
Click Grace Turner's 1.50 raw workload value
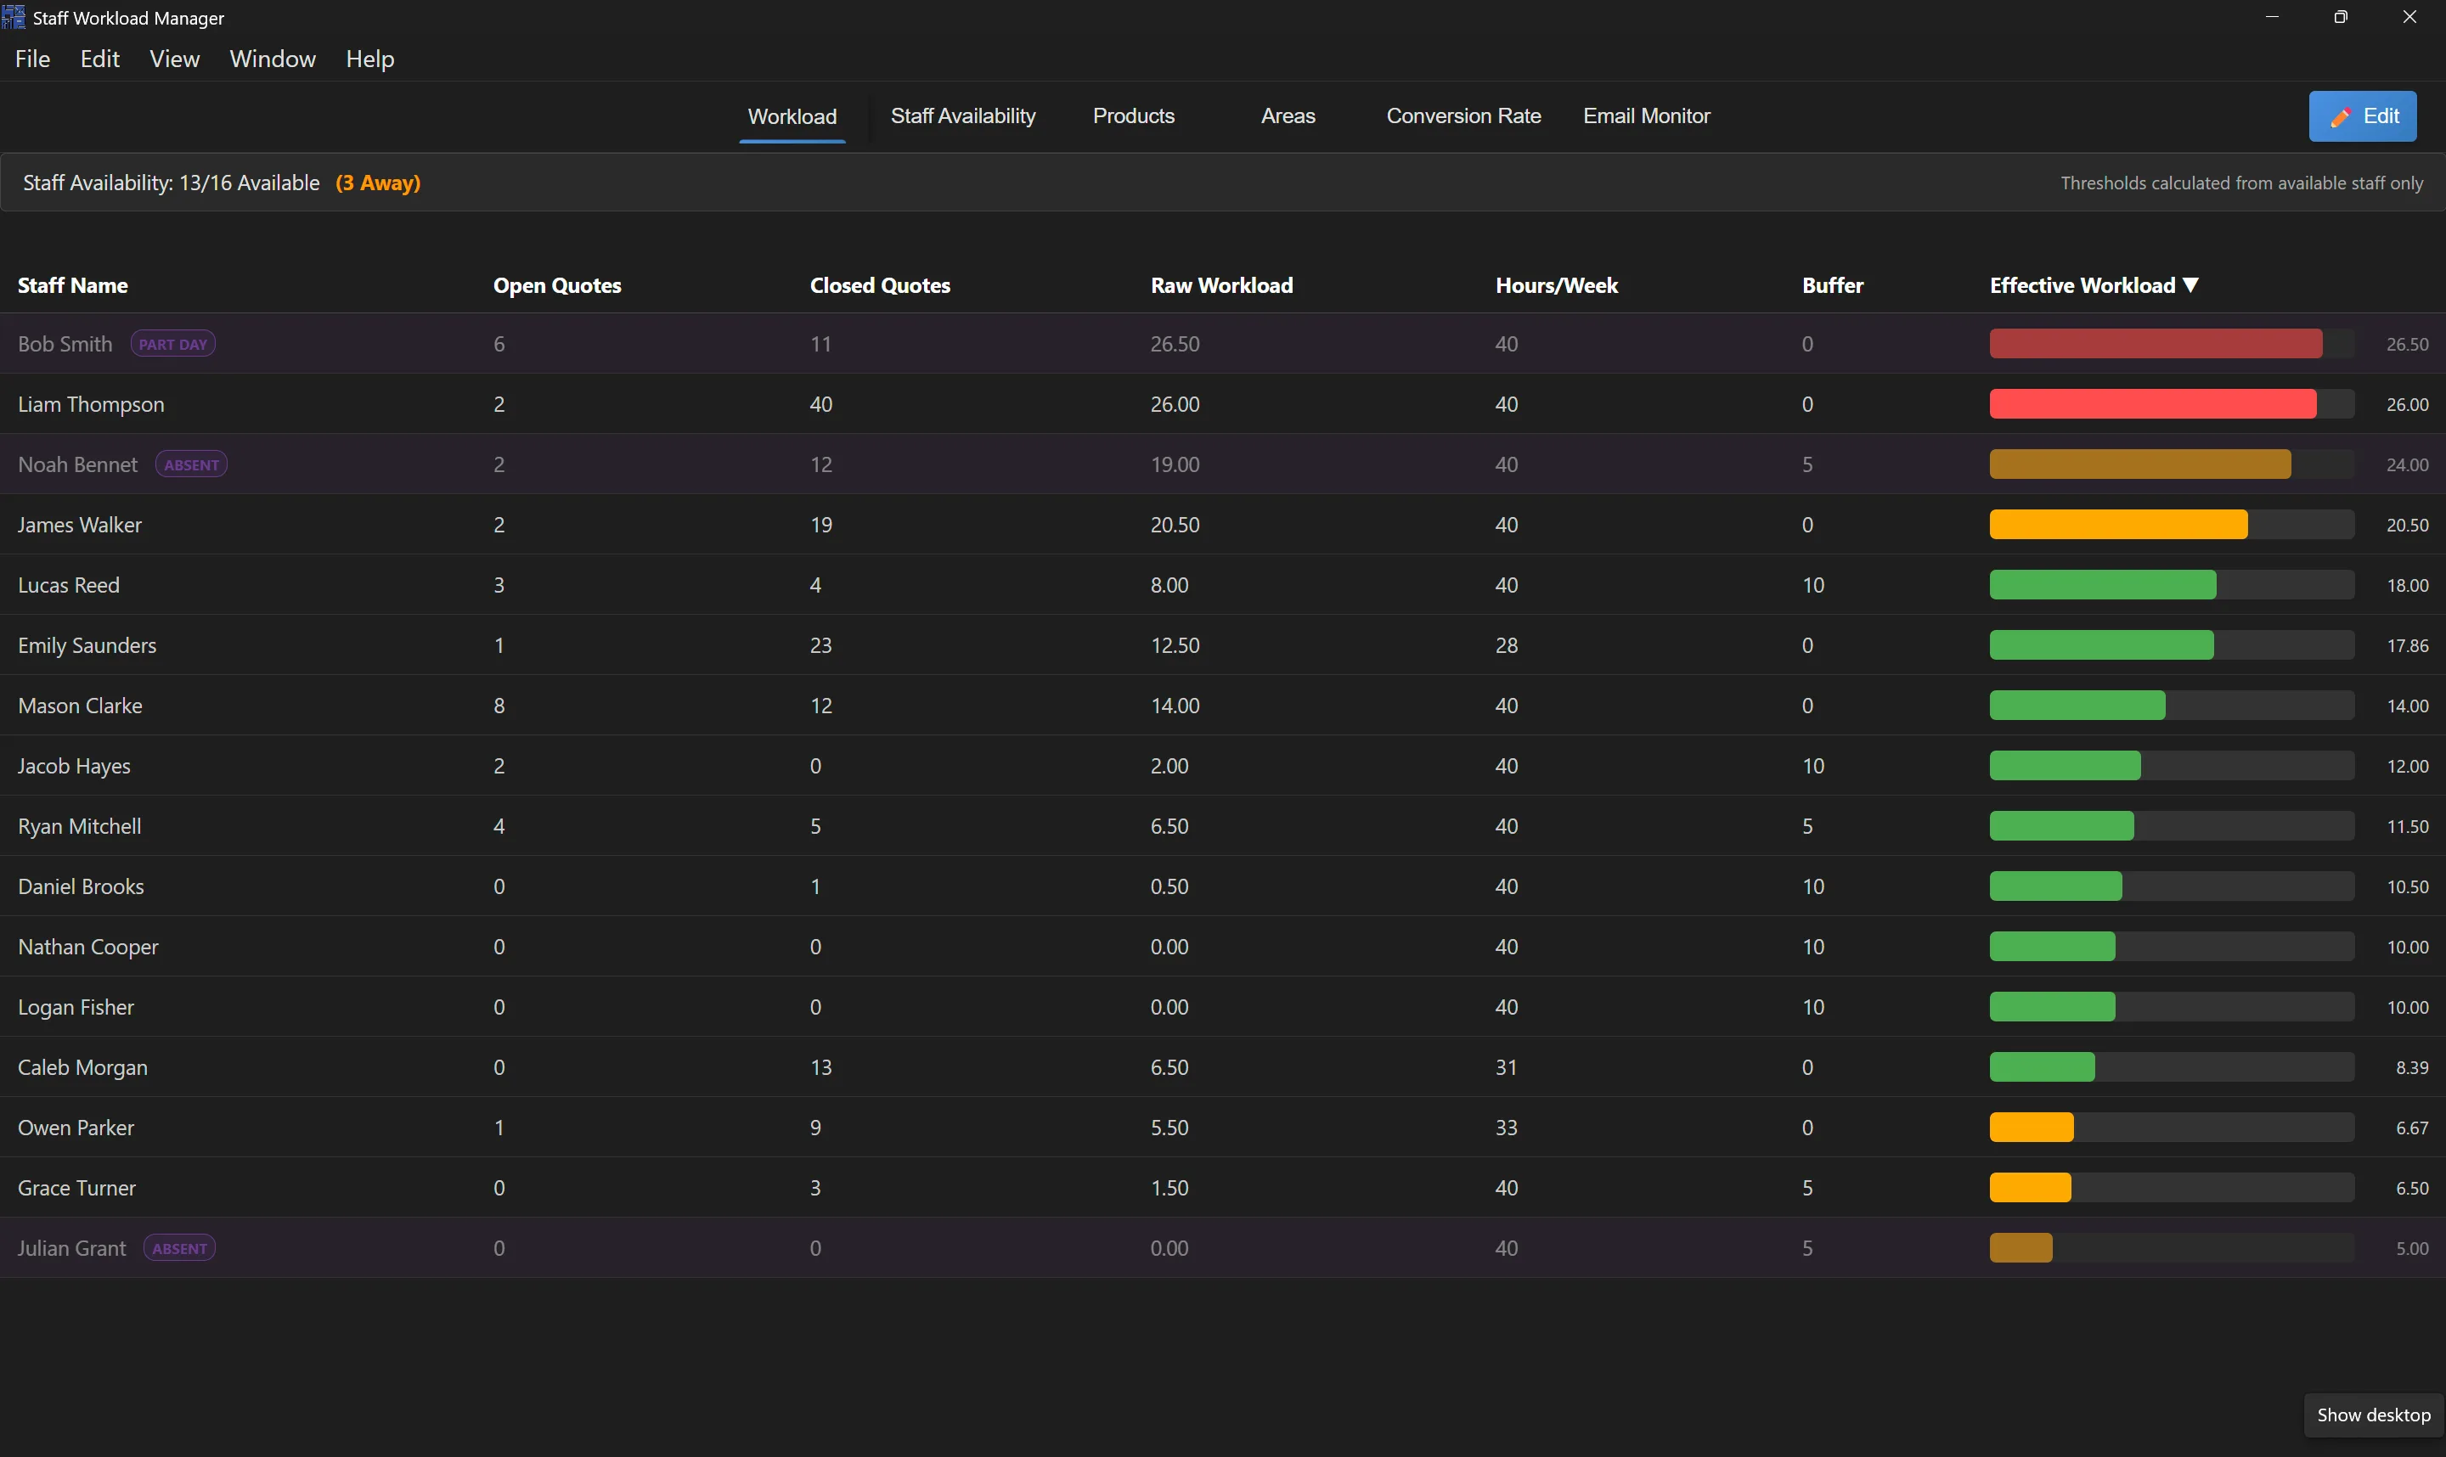[x=1169, y=1188]
